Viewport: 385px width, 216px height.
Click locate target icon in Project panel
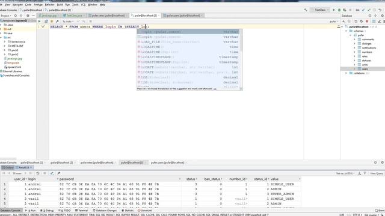[16, 16]
